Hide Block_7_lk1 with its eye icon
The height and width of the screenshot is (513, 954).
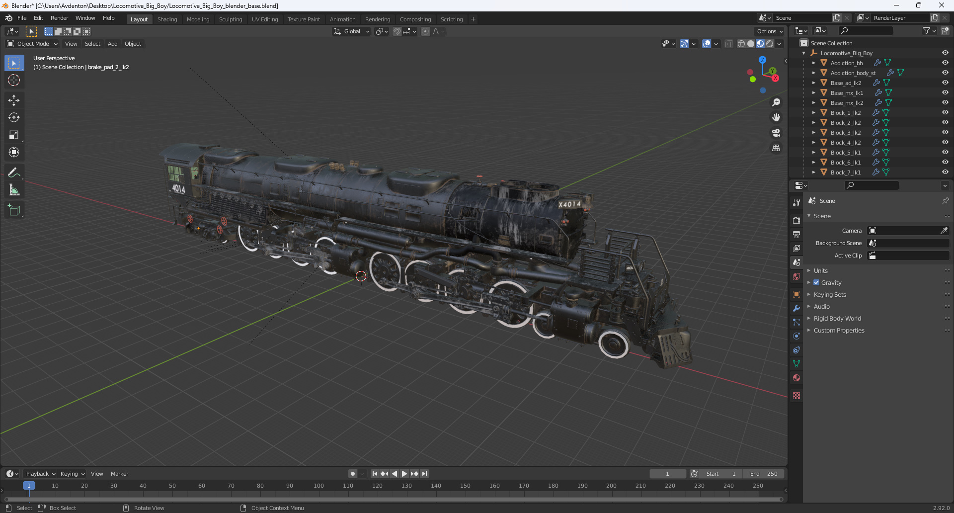click(945, 172)
